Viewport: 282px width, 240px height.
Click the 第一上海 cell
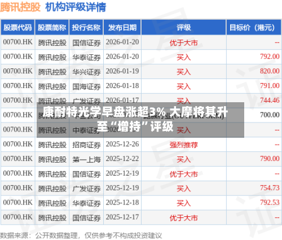coord(86,159)
